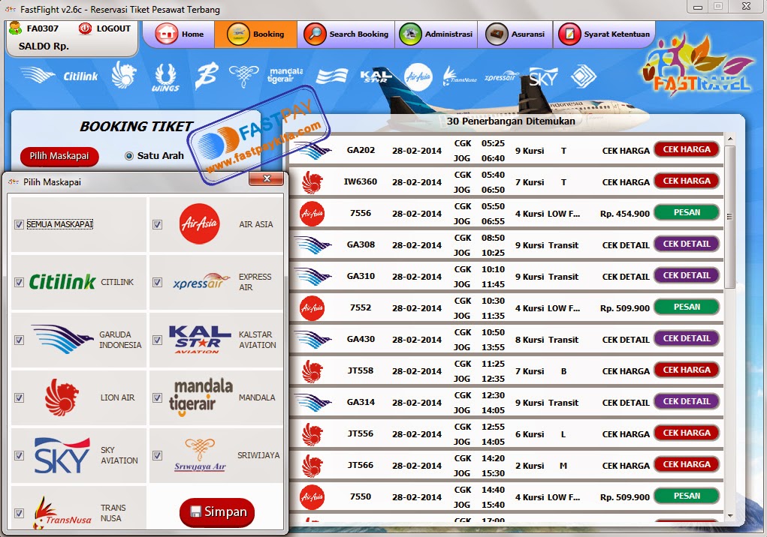Click the Sky Aviation logo in dialog
This screenshot has width=767, height=537.
point(62,455)
